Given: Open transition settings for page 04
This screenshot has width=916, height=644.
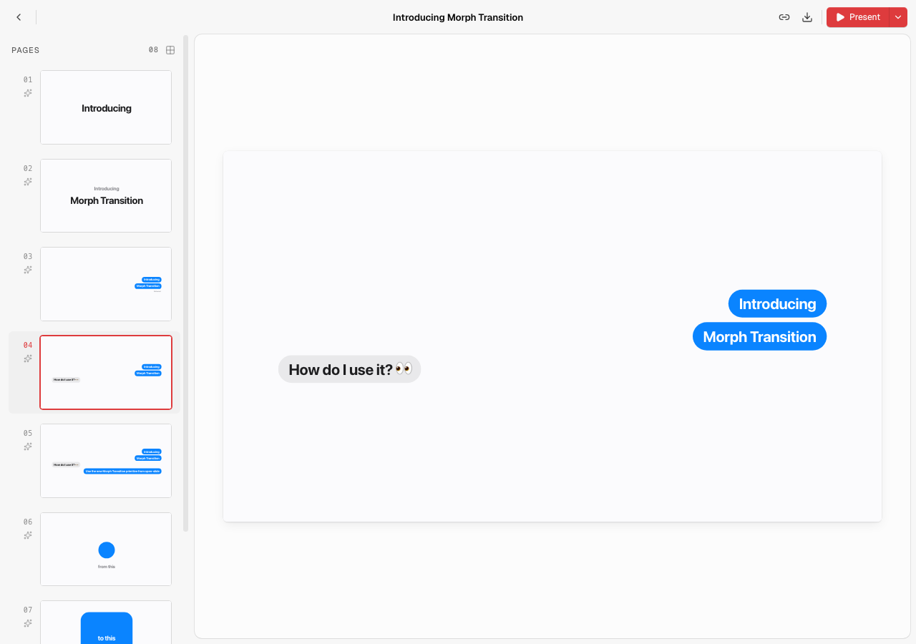Looking at the screenshot, I should coord(28,358).
